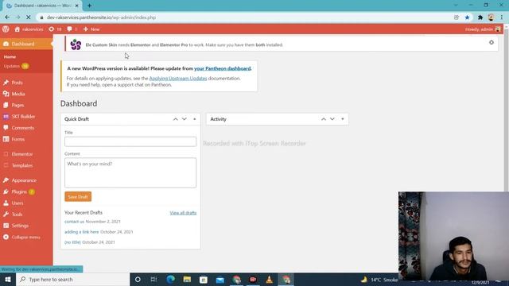Go back in the browser
The image size is (509, 286).
tap(7, 17)
